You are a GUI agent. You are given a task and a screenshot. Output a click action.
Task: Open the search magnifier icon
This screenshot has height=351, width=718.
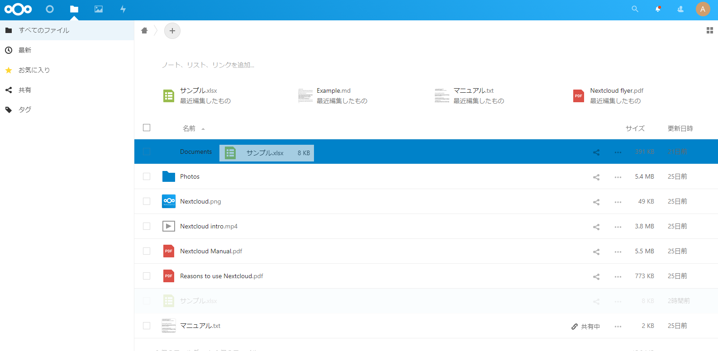click(635, 9)
